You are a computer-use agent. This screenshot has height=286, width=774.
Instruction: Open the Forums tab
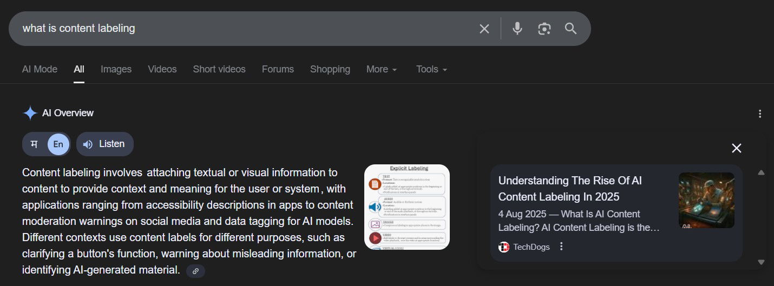(x=278, y=69)
